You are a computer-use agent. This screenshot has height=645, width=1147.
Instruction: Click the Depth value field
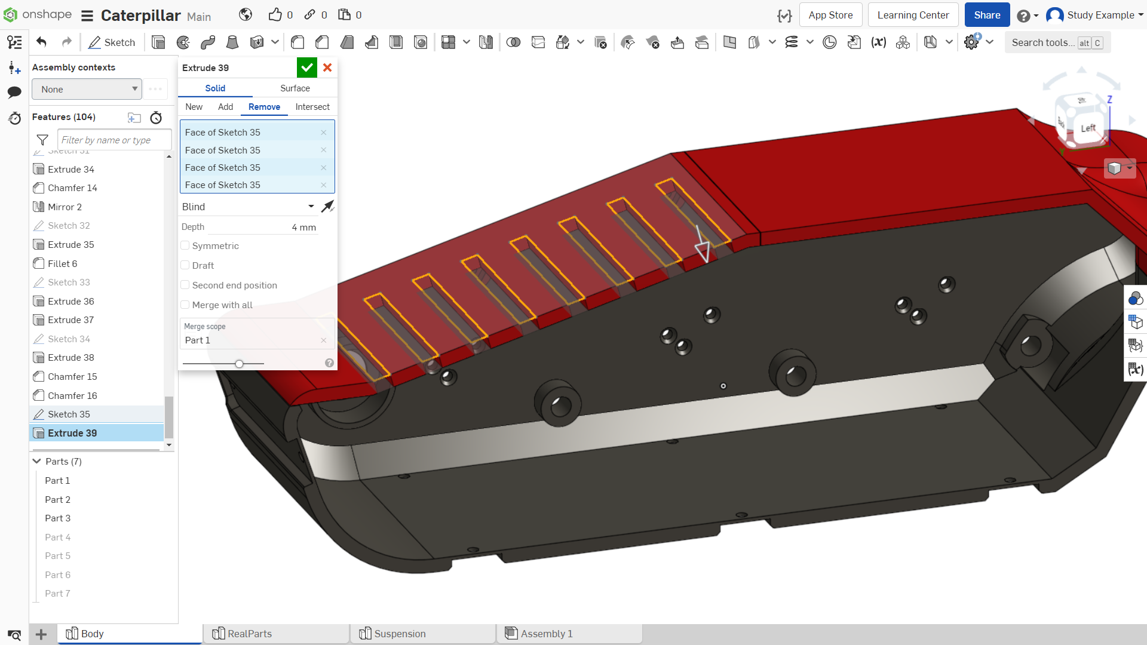263,228
